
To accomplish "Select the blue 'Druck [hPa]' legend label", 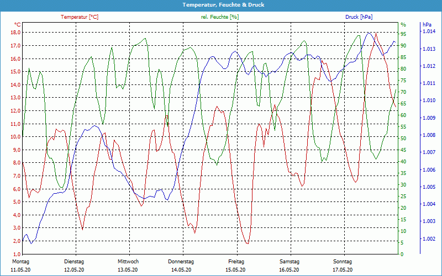I will 359,17.
